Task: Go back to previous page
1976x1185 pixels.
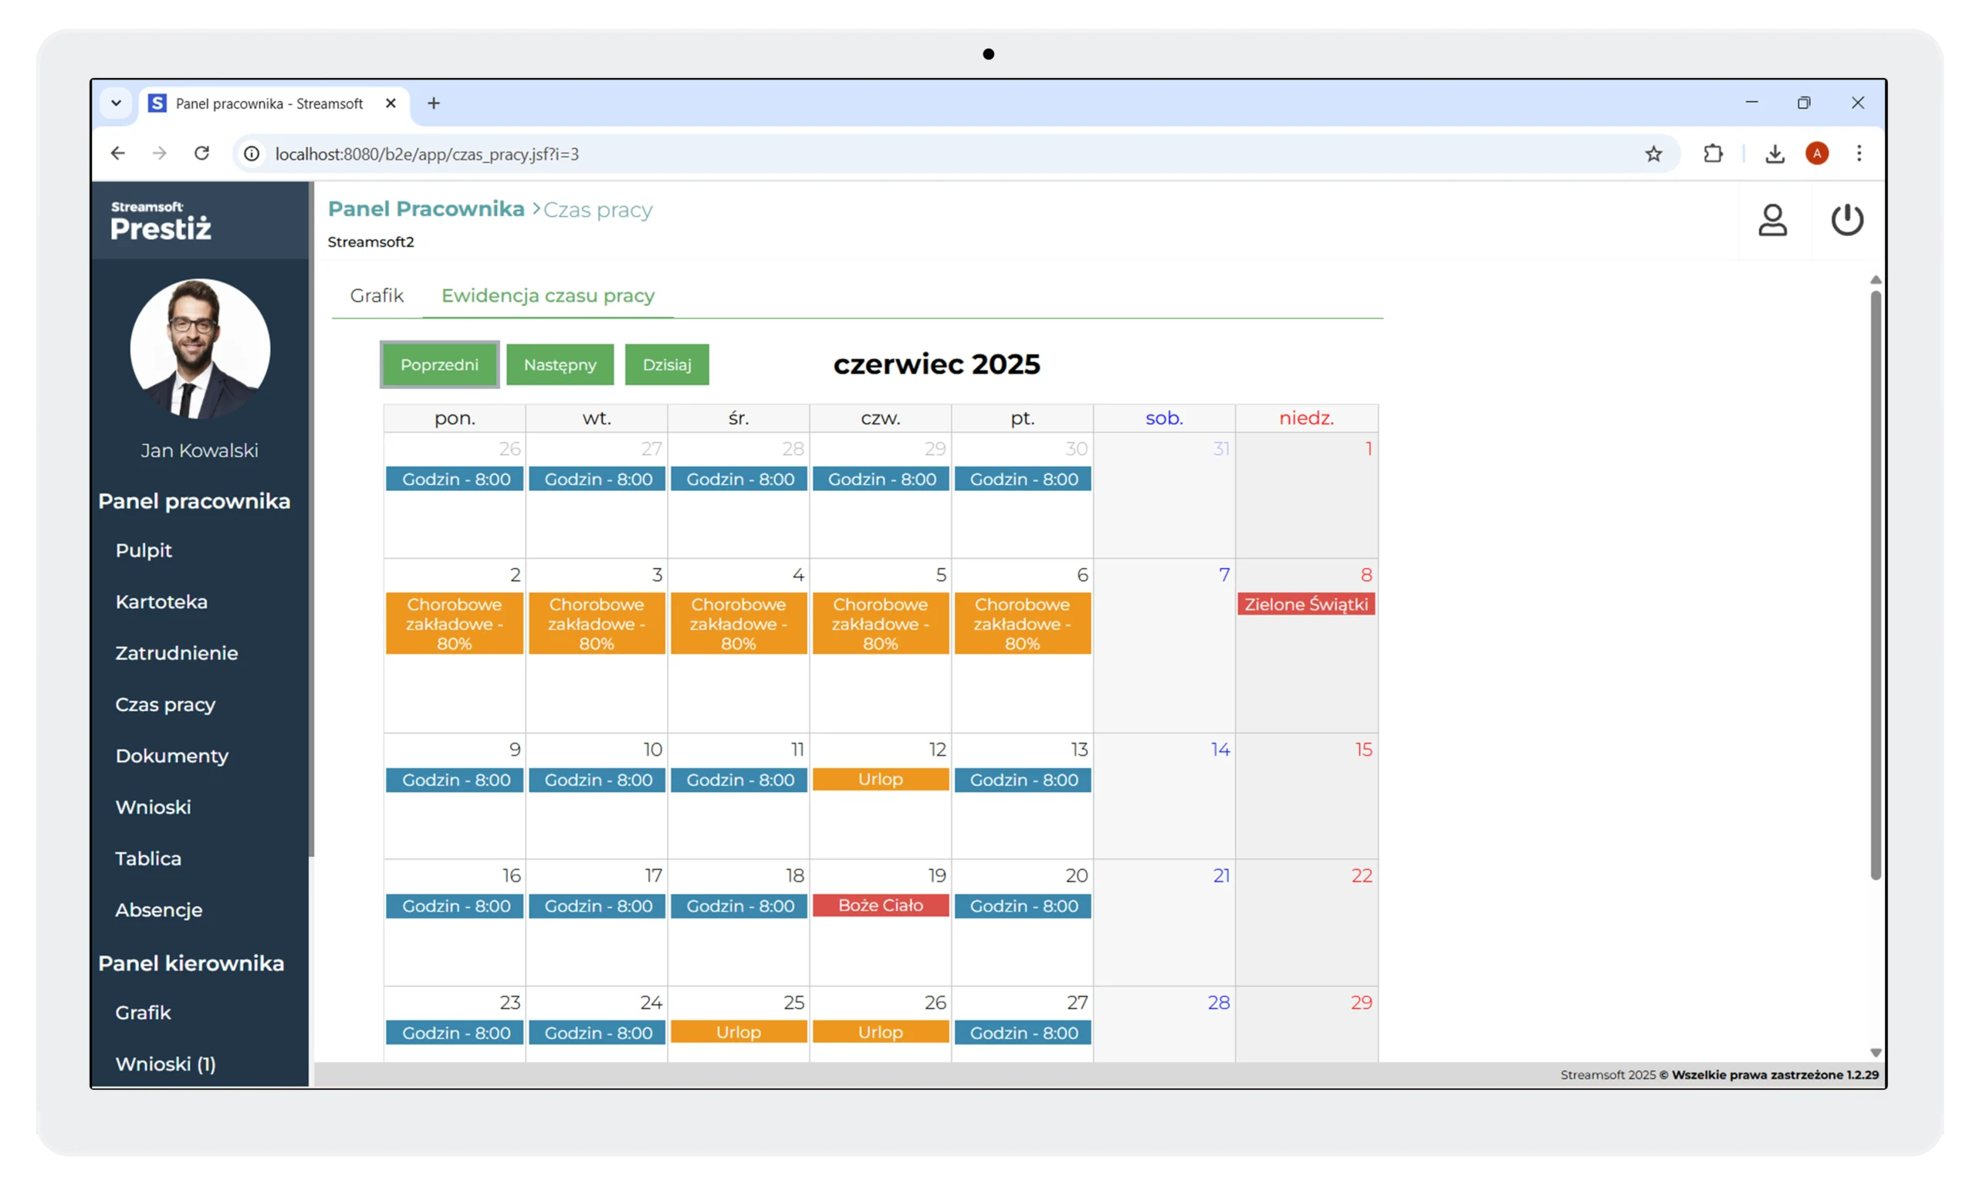Action: (118, 154)
